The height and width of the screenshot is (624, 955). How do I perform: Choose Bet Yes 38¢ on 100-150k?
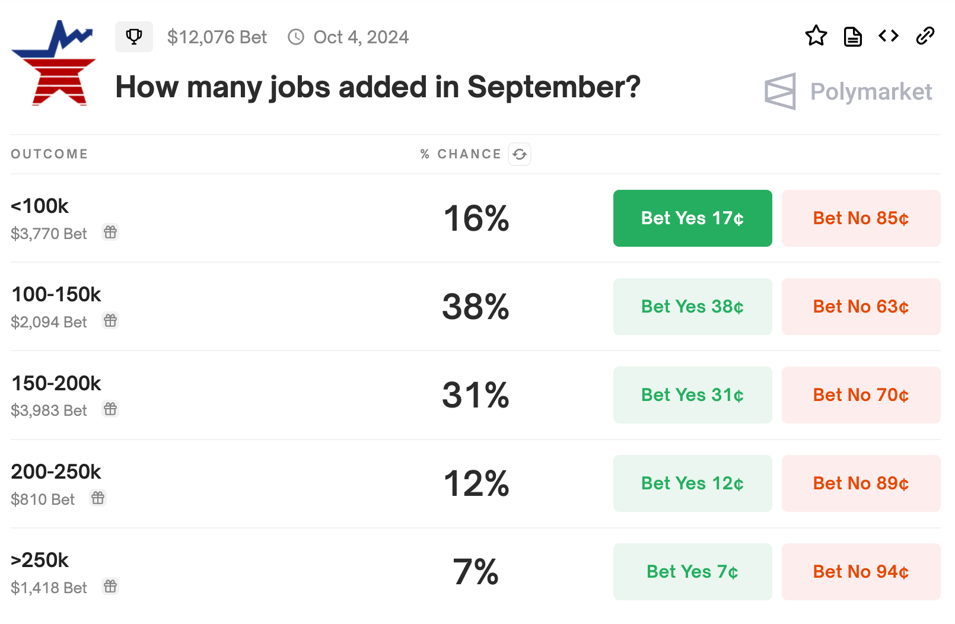point(692,307)
